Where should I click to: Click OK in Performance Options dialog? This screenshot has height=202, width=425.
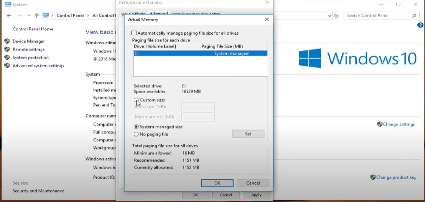[x=195, y=195]
